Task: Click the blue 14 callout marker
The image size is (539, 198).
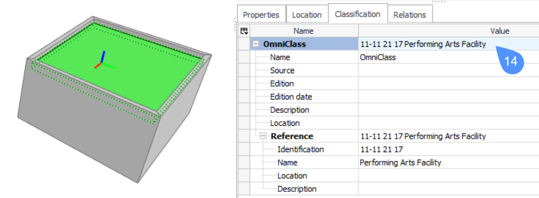Action: [511, 61]
